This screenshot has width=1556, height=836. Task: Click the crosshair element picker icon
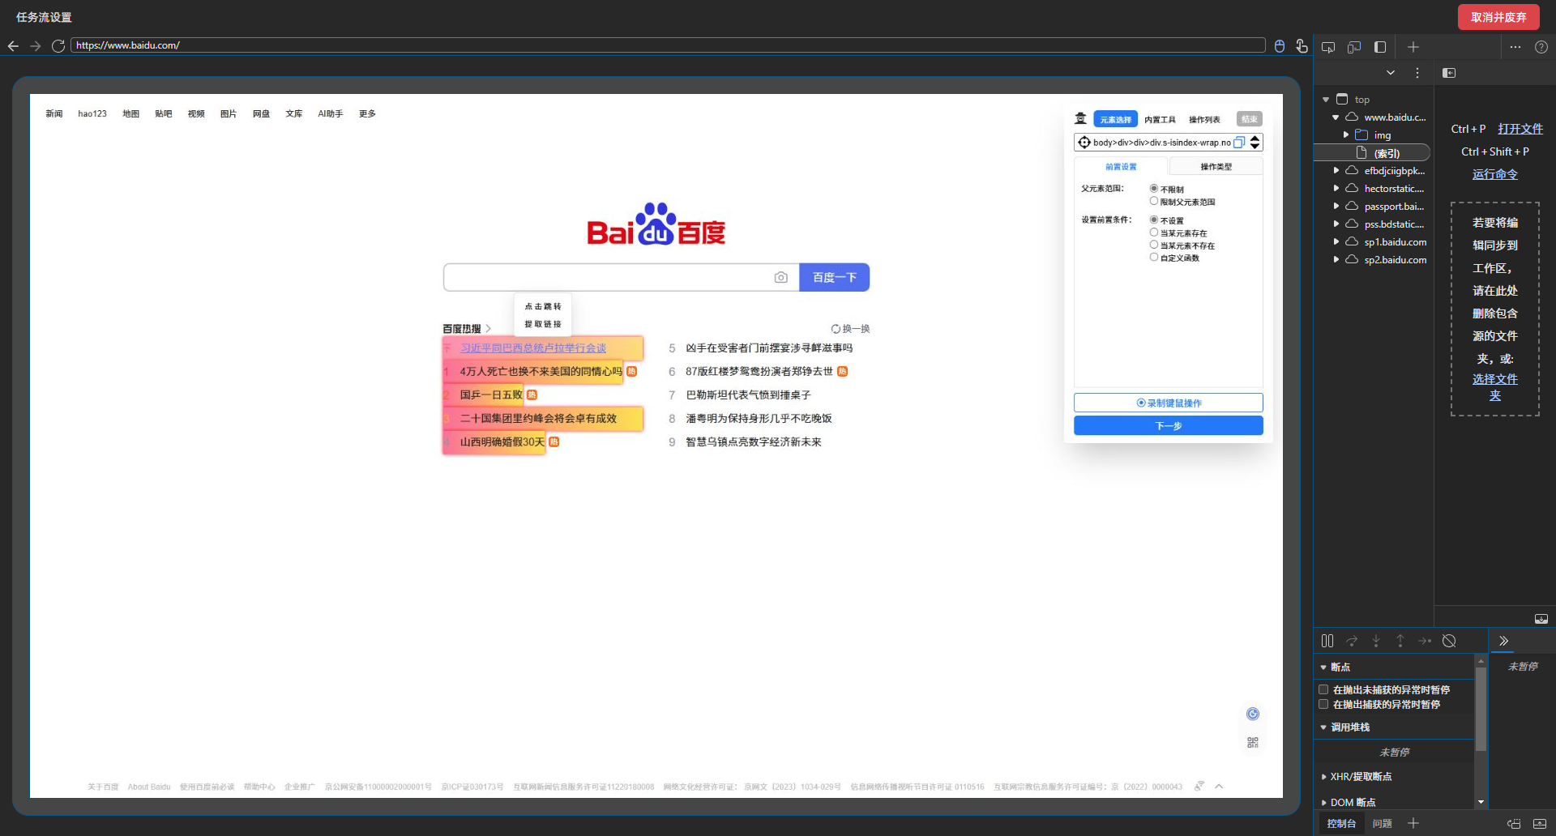(x=1084, y=143)
